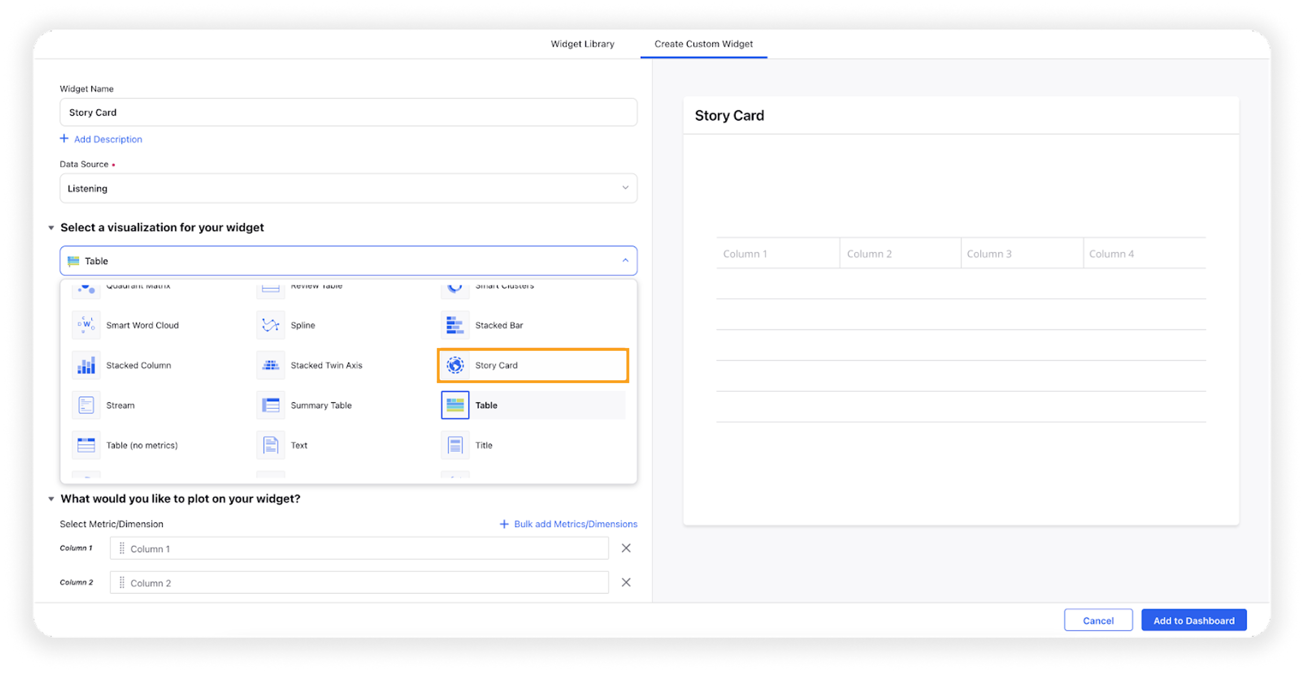The image size is (1304, 673).
Task: Click the Column 1 drag handle
Action: click(122, 549)
